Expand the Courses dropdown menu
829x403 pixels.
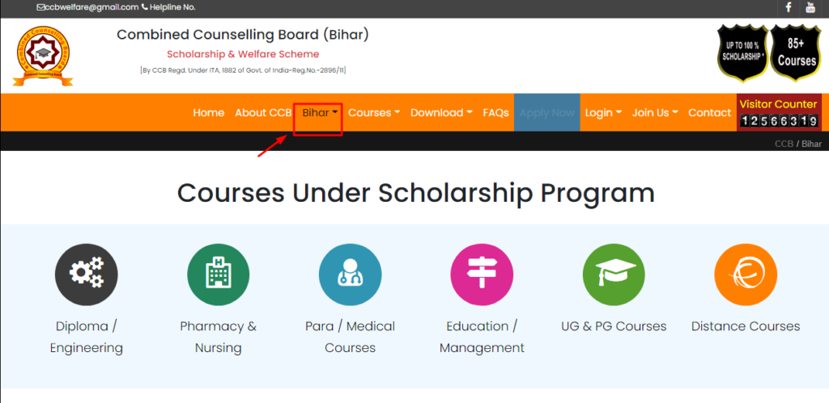tap(374, 113)
